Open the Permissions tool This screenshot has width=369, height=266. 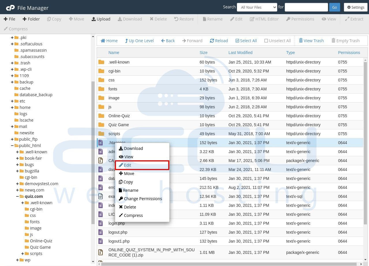click(300, 19)
